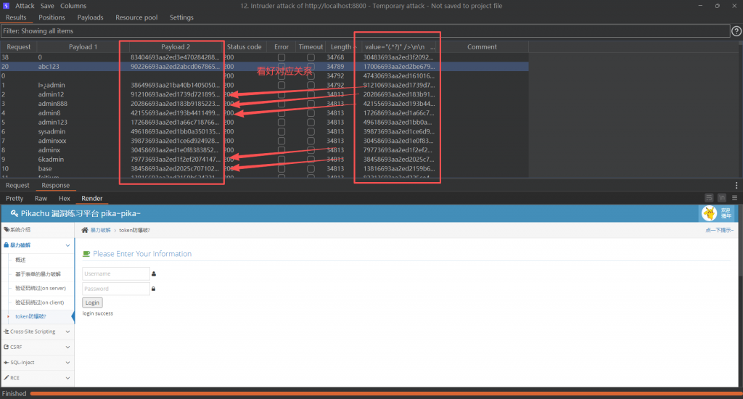
Task: Click into the Username input field
Action: (x=116, y=273)
